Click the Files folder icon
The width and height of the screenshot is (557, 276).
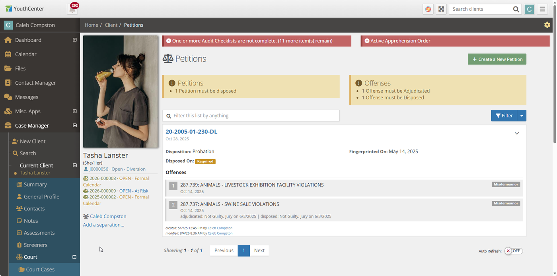tap(8, 68)
